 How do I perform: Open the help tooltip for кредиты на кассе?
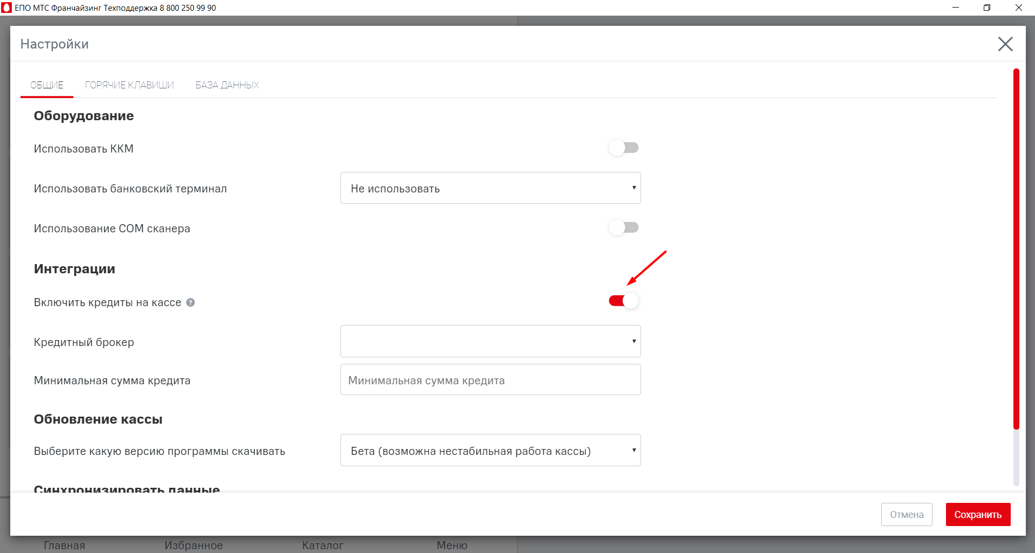tap(190, 302)
